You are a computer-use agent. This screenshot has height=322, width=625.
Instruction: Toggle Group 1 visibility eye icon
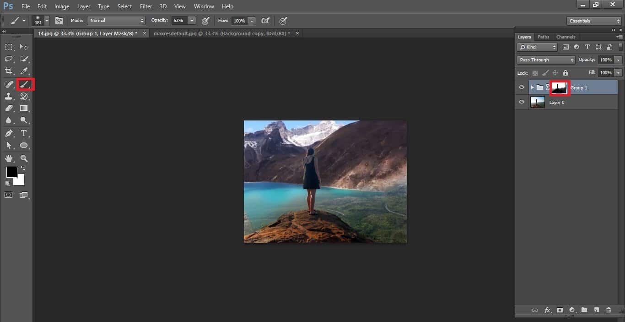(522, 87)
